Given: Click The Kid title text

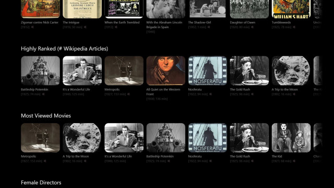Looking at the screenshot, I should (277, 157).
